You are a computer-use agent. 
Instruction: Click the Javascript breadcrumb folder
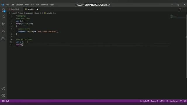(x=29, y=13)
